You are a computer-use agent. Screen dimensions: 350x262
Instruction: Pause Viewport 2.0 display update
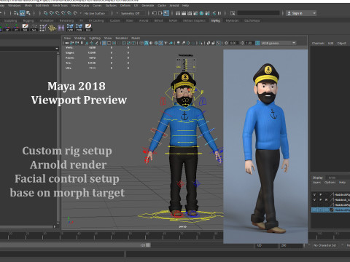219,13
